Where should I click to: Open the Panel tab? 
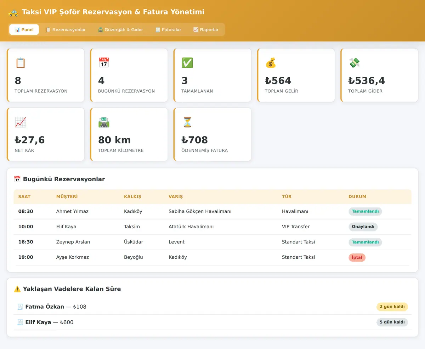pos(24,29)
